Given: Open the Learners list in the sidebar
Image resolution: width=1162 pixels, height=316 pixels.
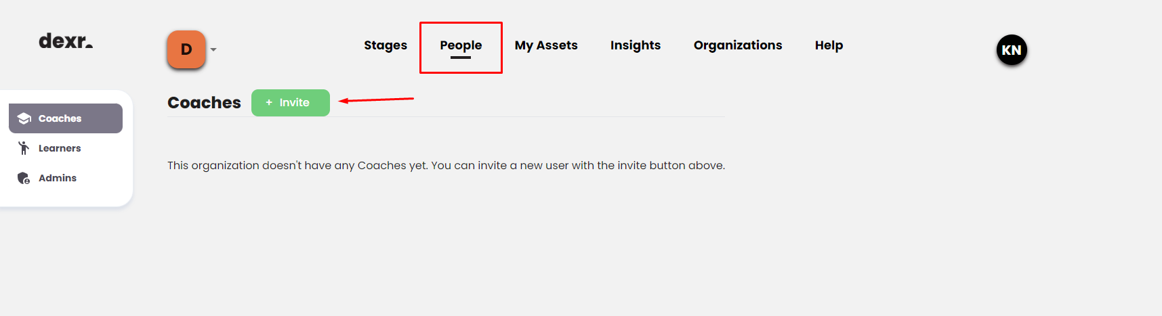Looking at the screenshot, I should tap(60, 148).
